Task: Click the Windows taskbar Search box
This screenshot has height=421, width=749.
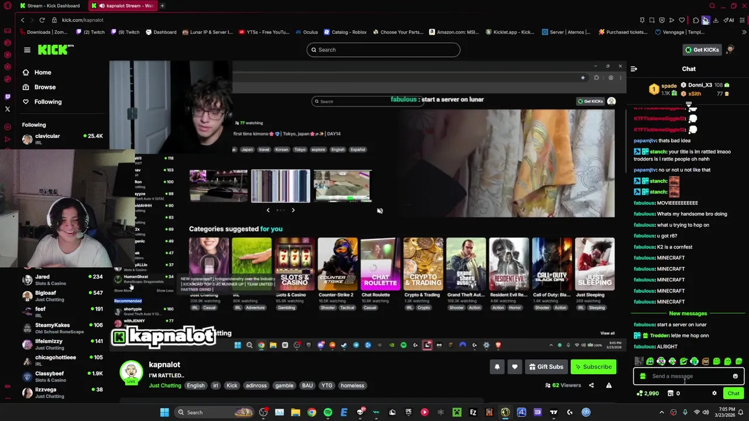Action: [215, 412]
